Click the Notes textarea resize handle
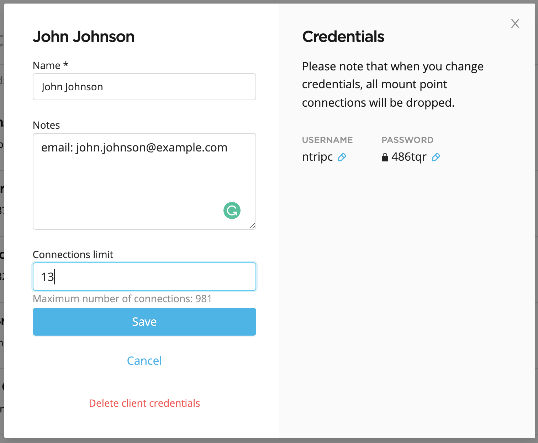 [252, 226]
